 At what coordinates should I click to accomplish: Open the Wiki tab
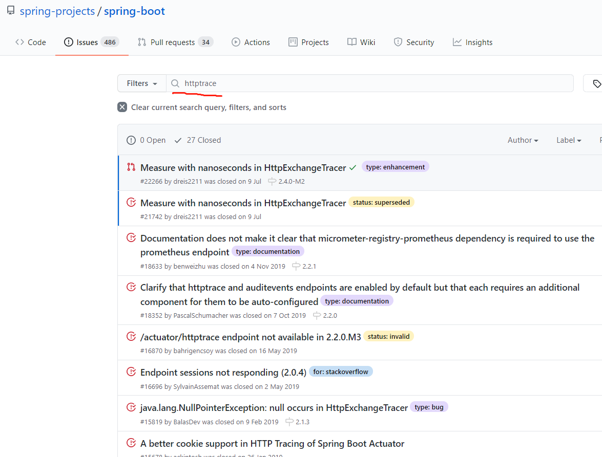pyautogui.click(x=361, y=42)
